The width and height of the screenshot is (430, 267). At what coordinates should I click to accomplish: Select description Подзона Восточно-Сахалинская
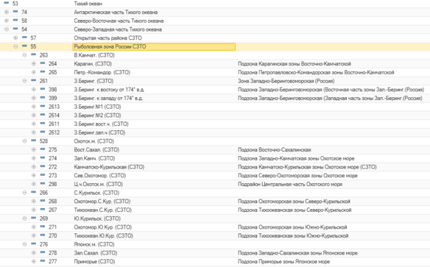(274, 150)
